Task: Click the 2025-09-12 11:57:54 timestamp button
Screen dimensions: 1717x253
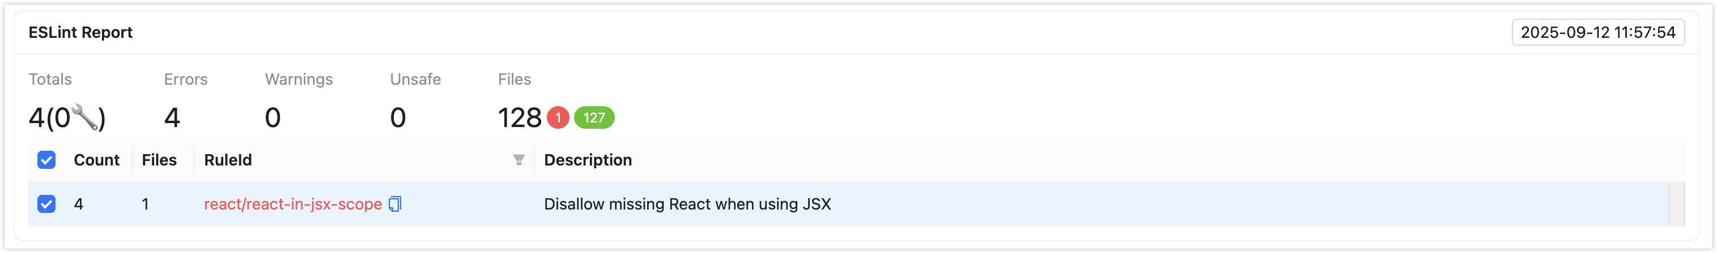Action: [1597, 33]
